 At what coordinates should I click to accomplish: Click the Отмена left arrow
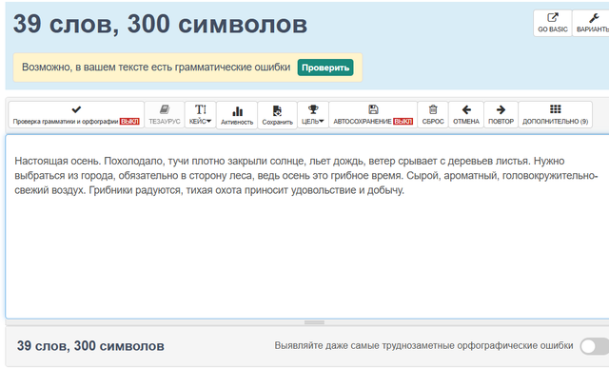coord(466,115)
